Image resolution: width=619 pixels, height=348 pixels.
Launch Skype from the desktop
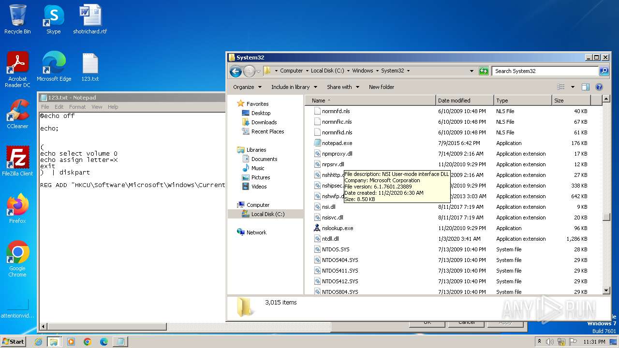[53, 19]
